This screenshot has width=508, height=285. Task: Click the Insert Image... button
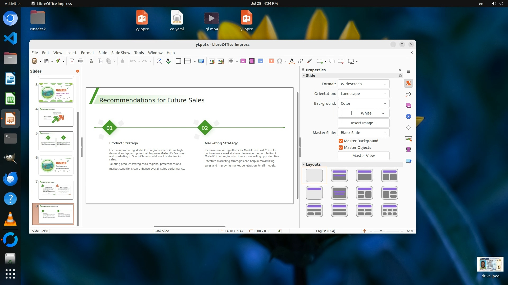[363, 123]
